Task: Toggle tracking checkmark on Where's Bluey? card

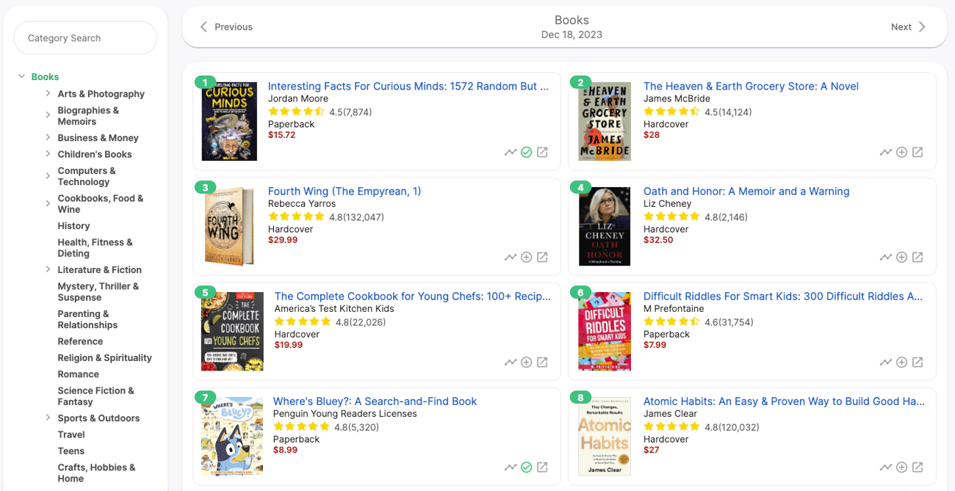Action: 527,467
